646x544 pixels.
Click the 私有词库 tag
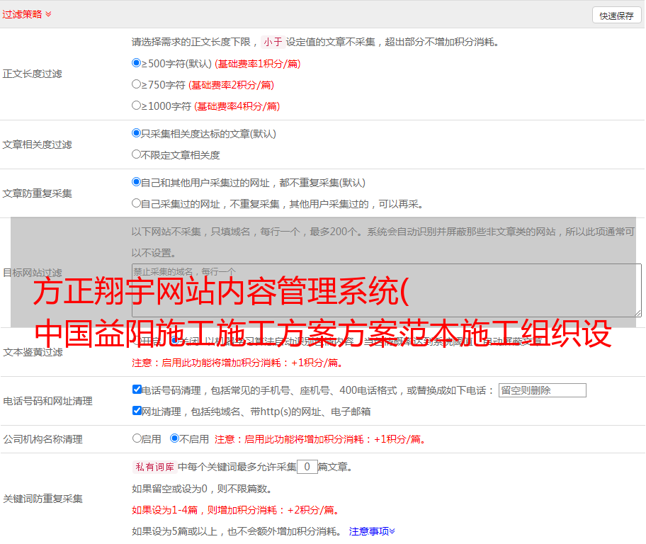pos(155,467)
